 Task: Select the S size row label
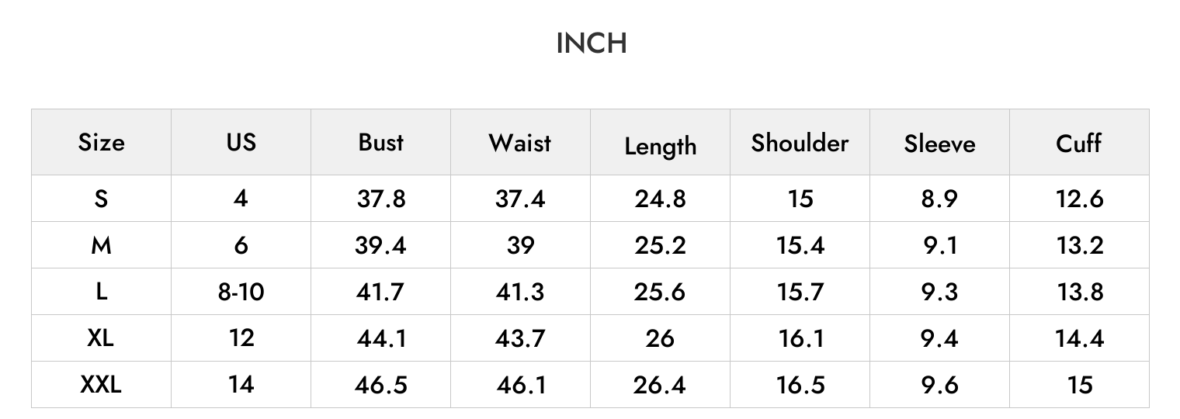tap(101, 199)
